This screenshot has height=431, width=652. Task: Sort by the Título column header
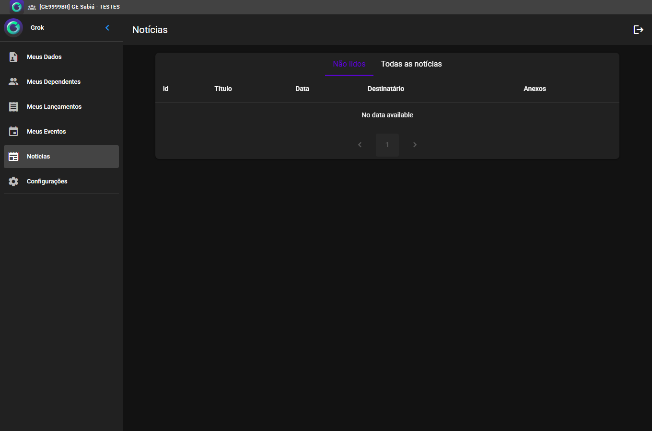223,89
